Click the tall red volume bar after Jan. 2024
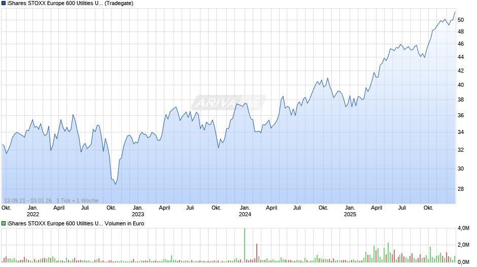The width and height of the screenshot is (477, 267). tap(257, 253)
